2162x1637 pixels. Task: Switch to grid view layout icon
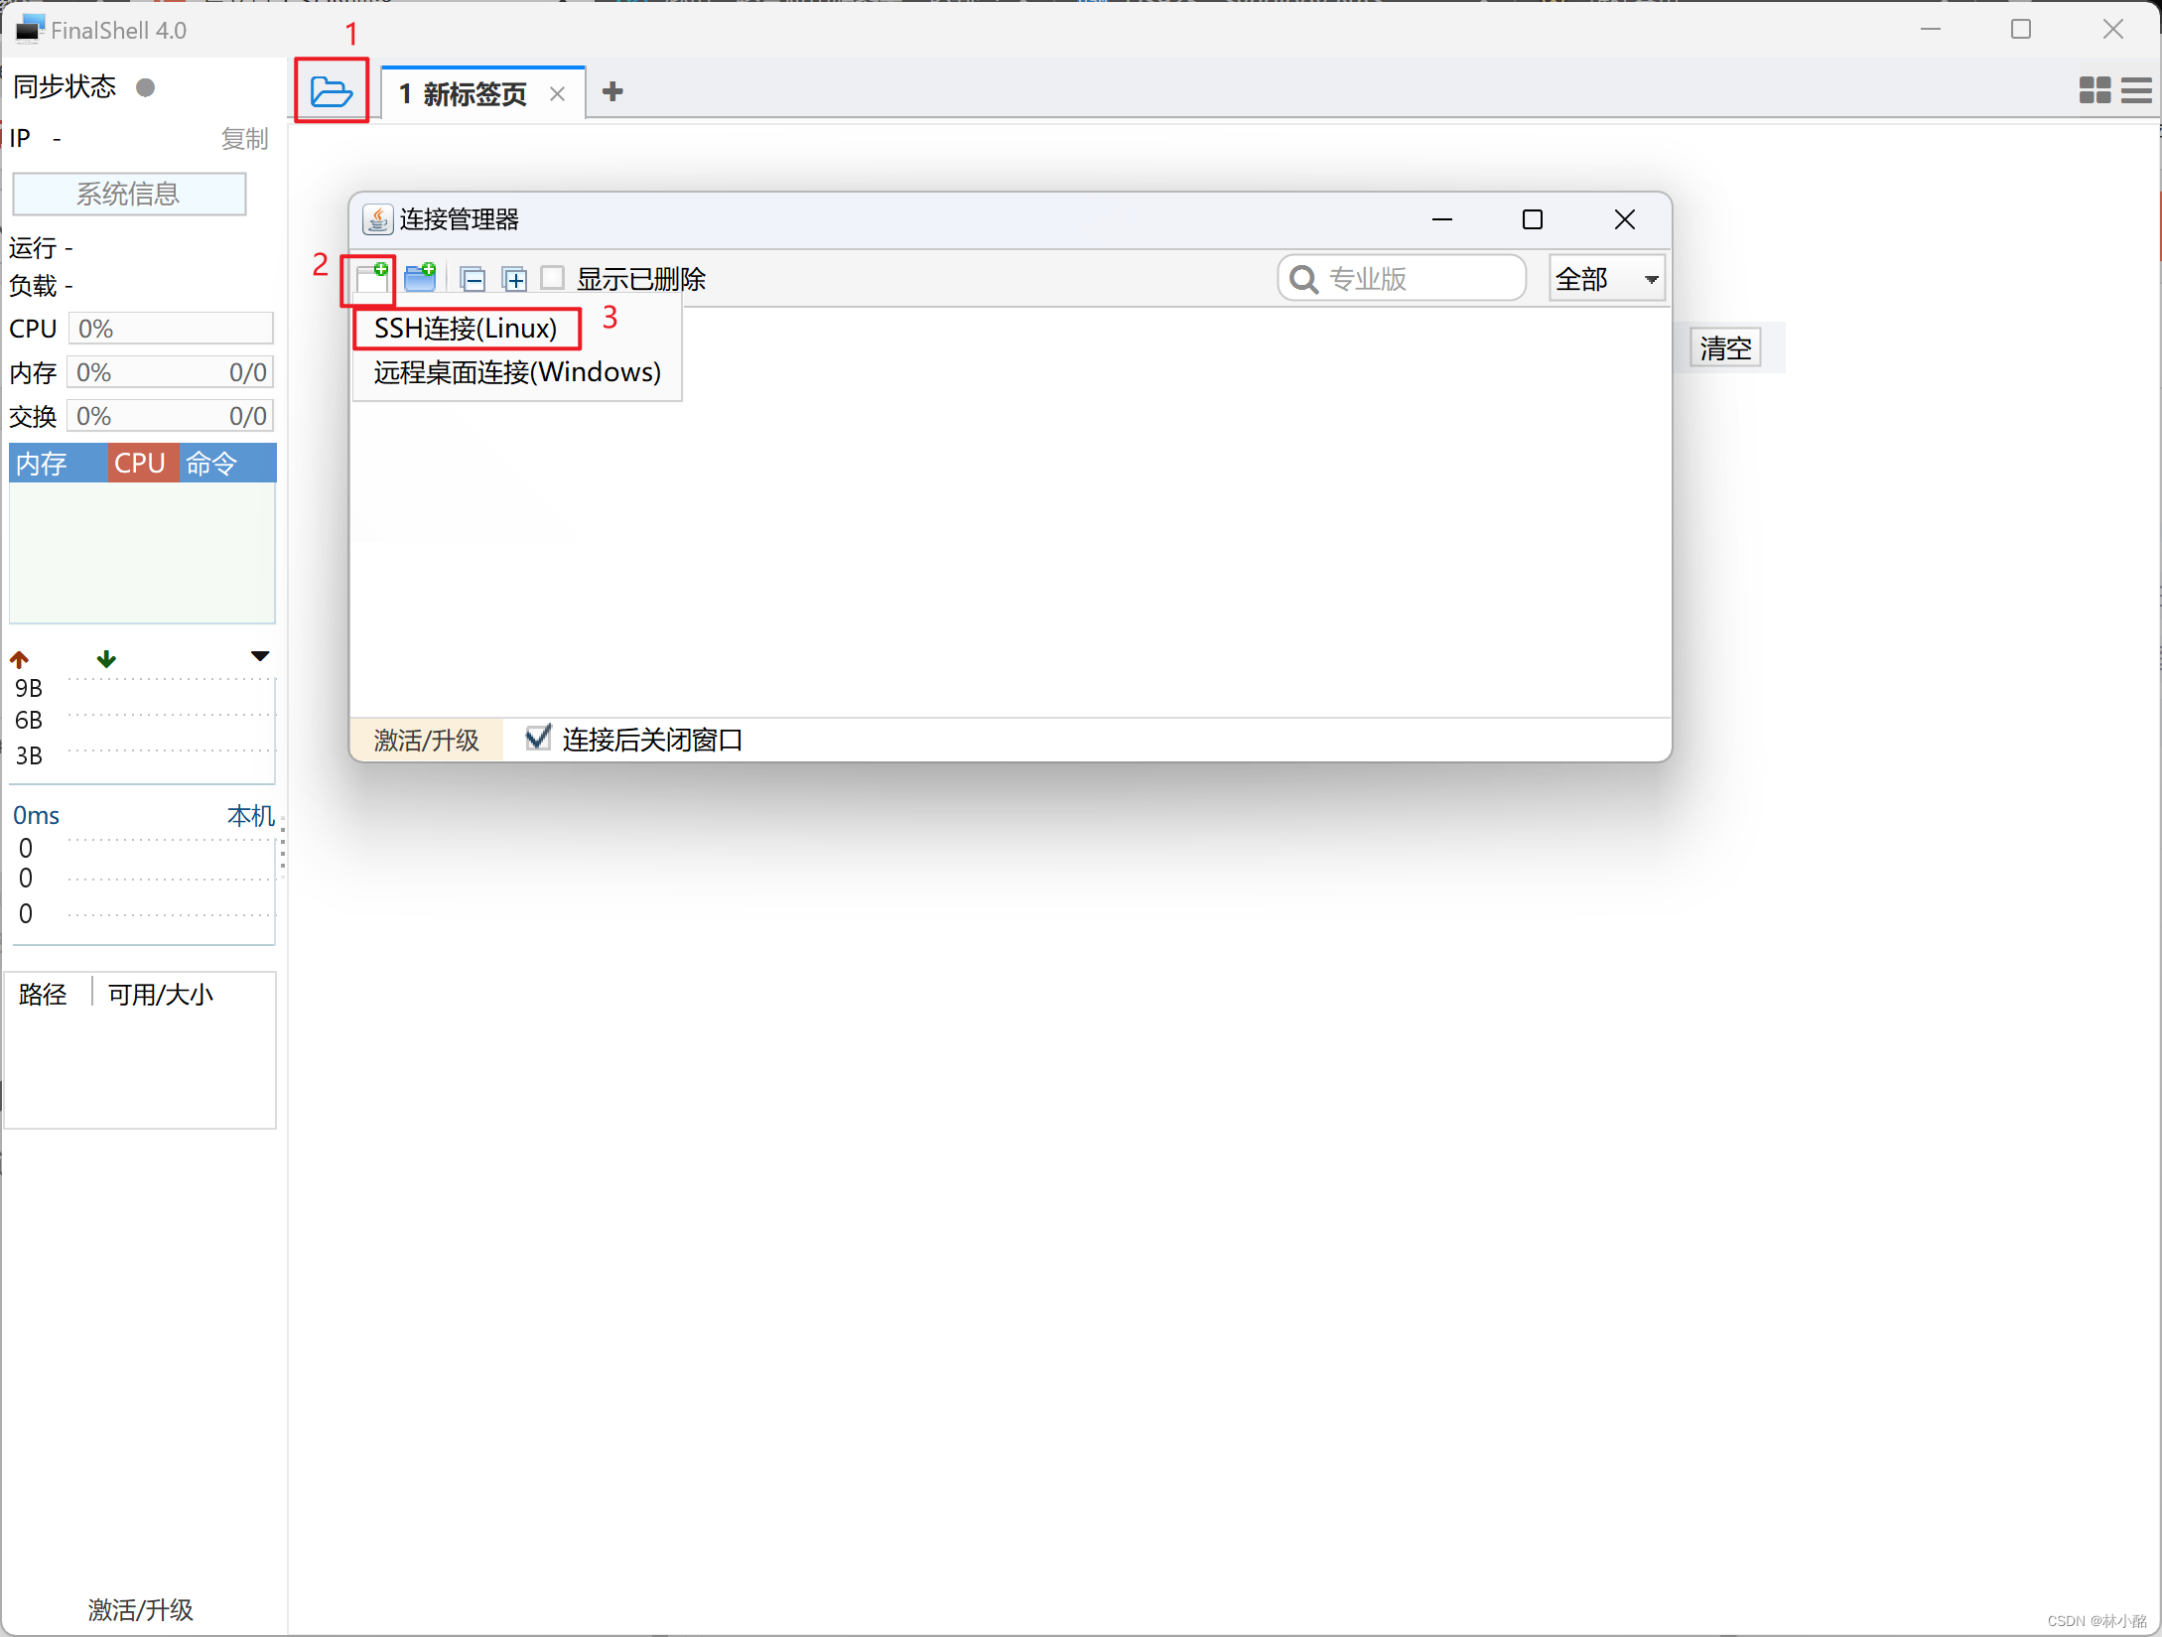pos(2094,91)
